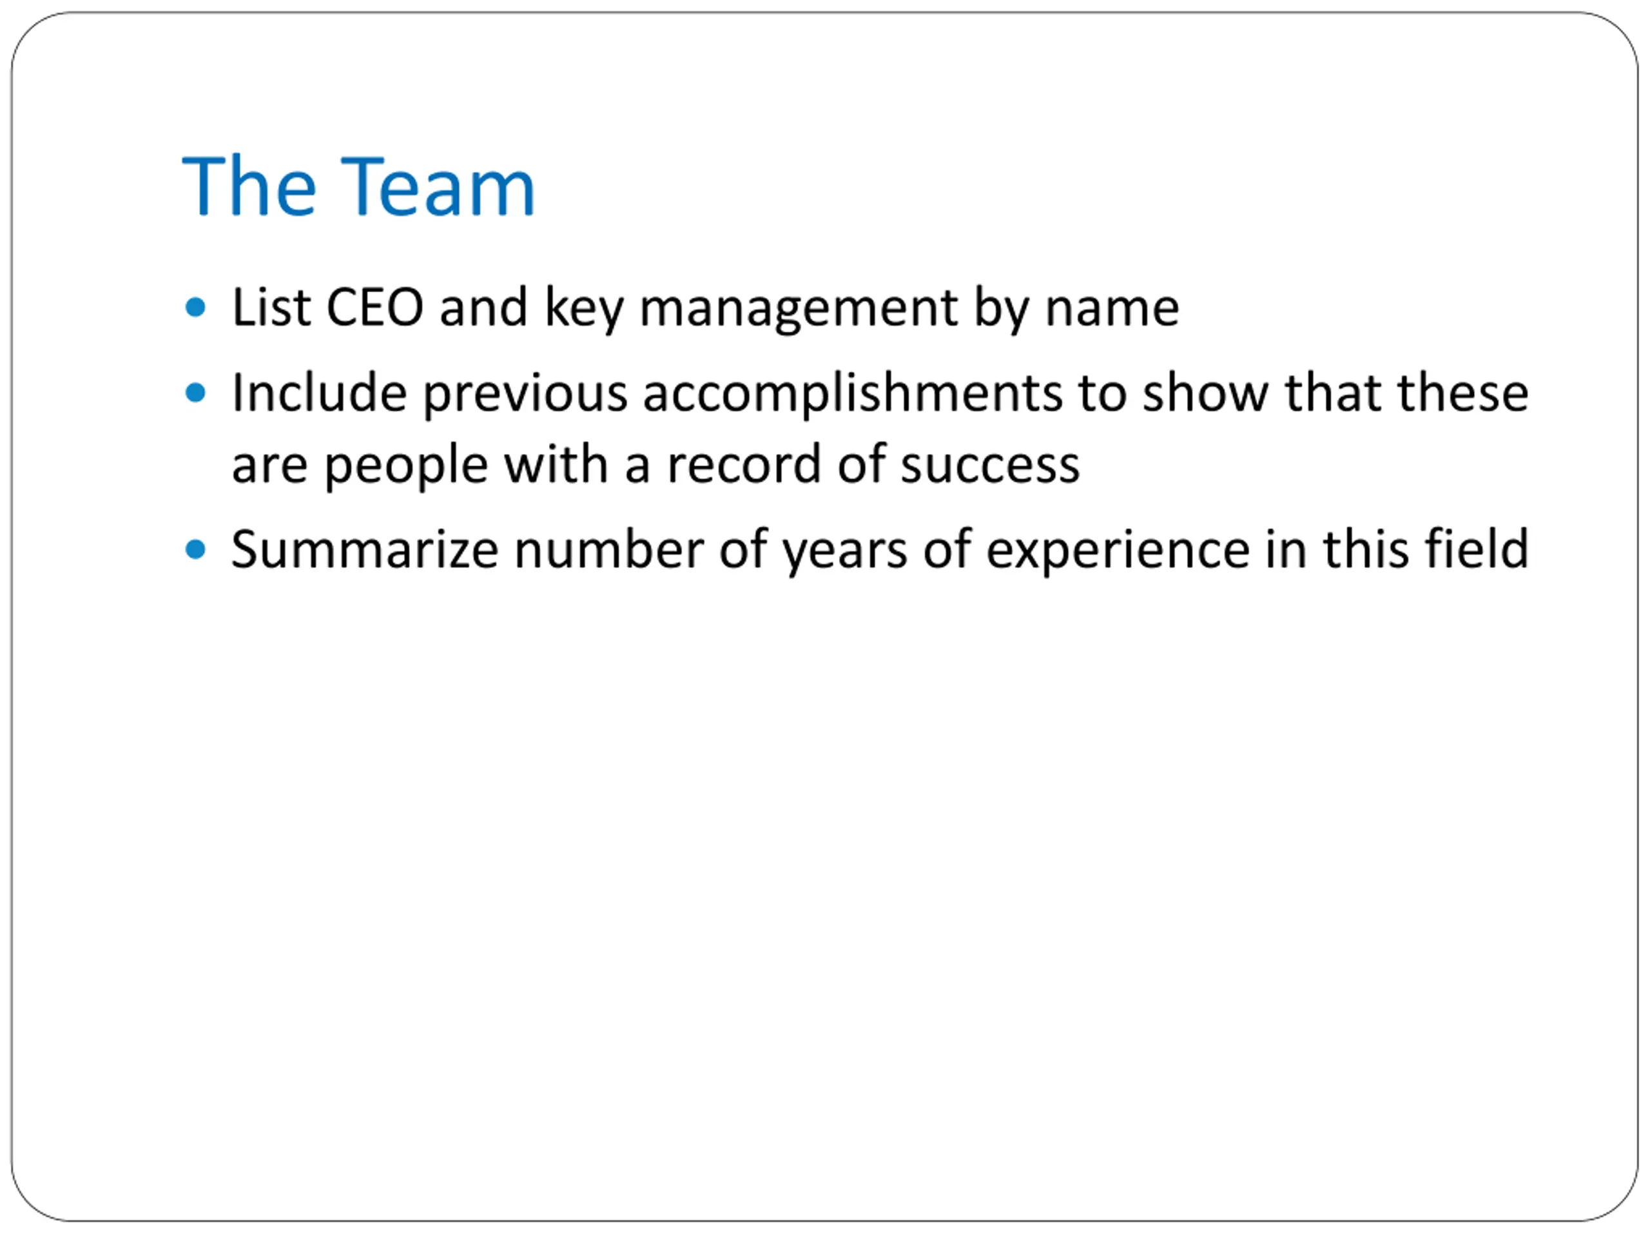Click the blue bullet before "Include previous"
1650x1238 pixels.
click(195, 393)
